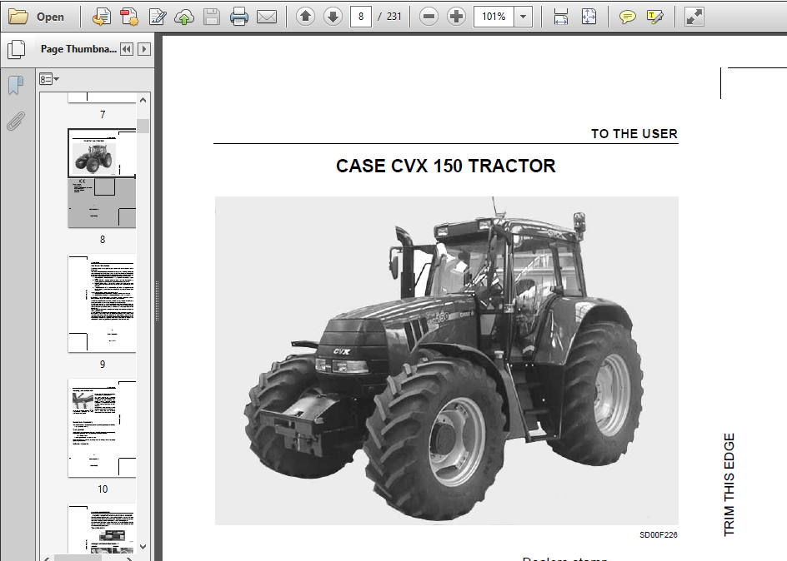This screenshot has height=561, width=787.
Task: Click the Save floppy disk icon
Action: click(212, 17)
